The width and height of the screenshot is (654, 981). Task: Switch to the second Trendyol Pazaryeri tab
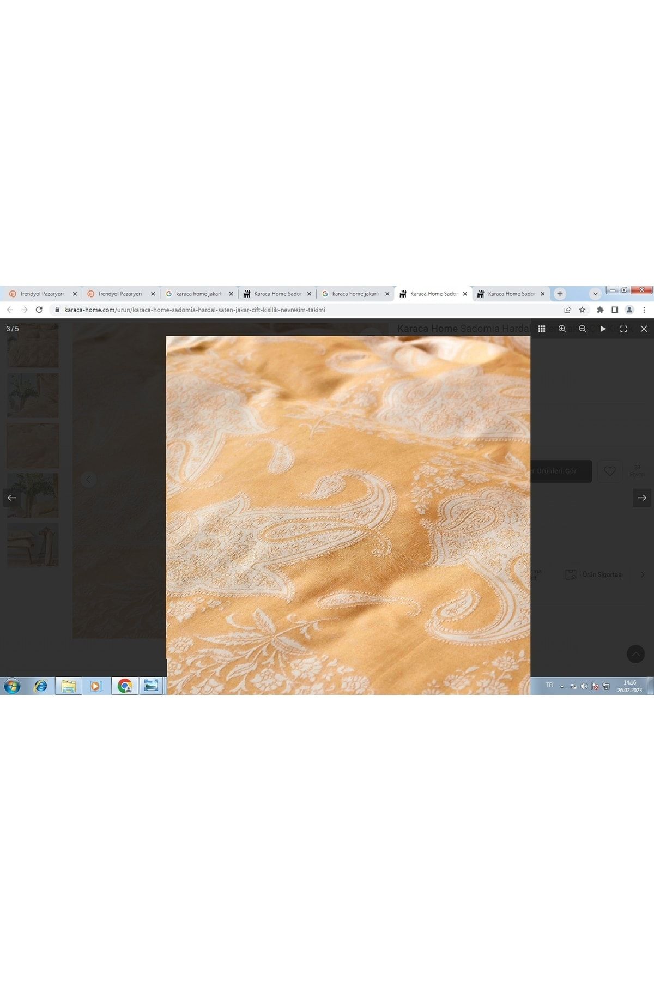[120, 294]
